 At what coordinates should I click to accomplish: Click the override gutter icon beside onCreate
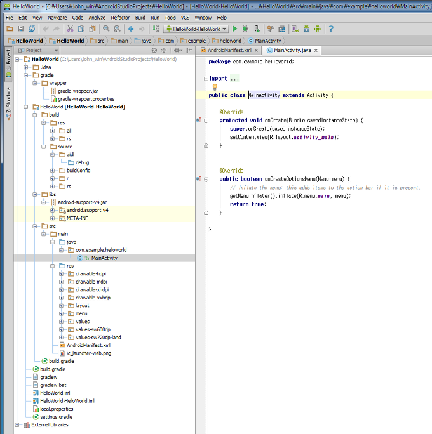(x=198, y=120)
